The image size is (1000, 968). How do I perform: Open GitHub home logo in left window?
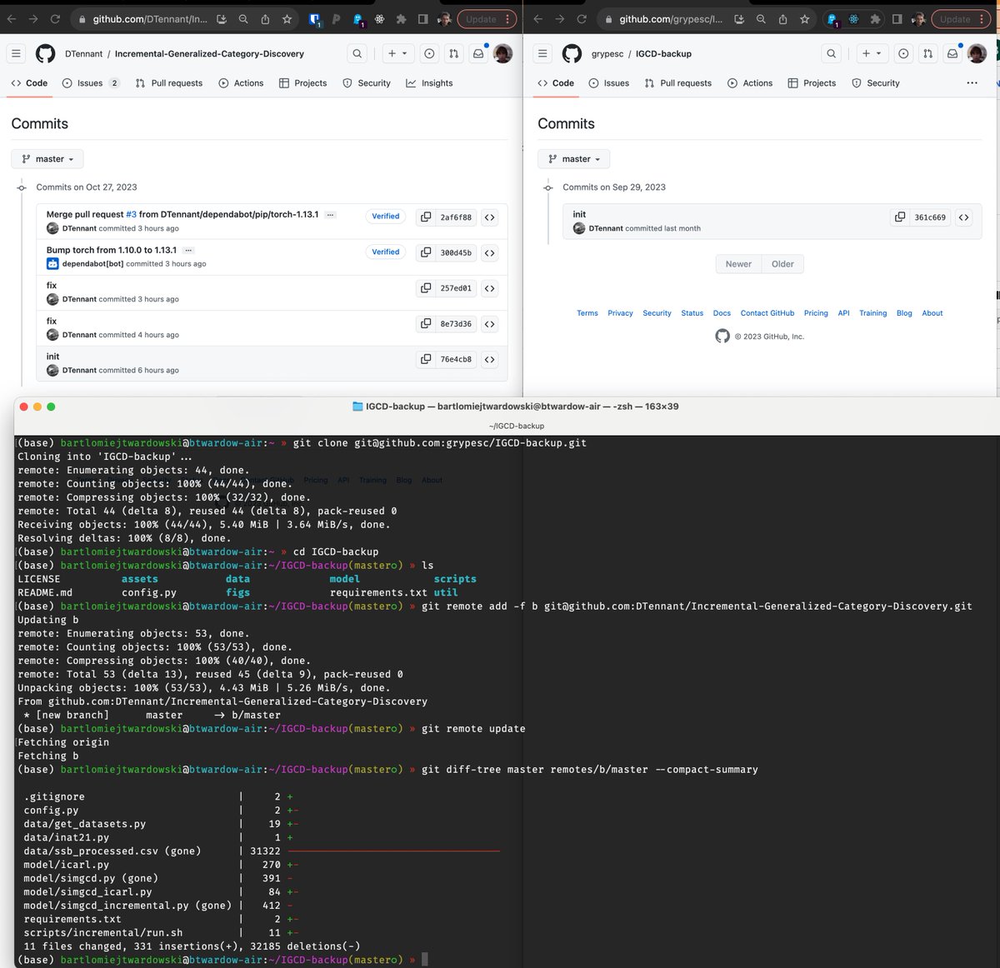tap(46, 53)
